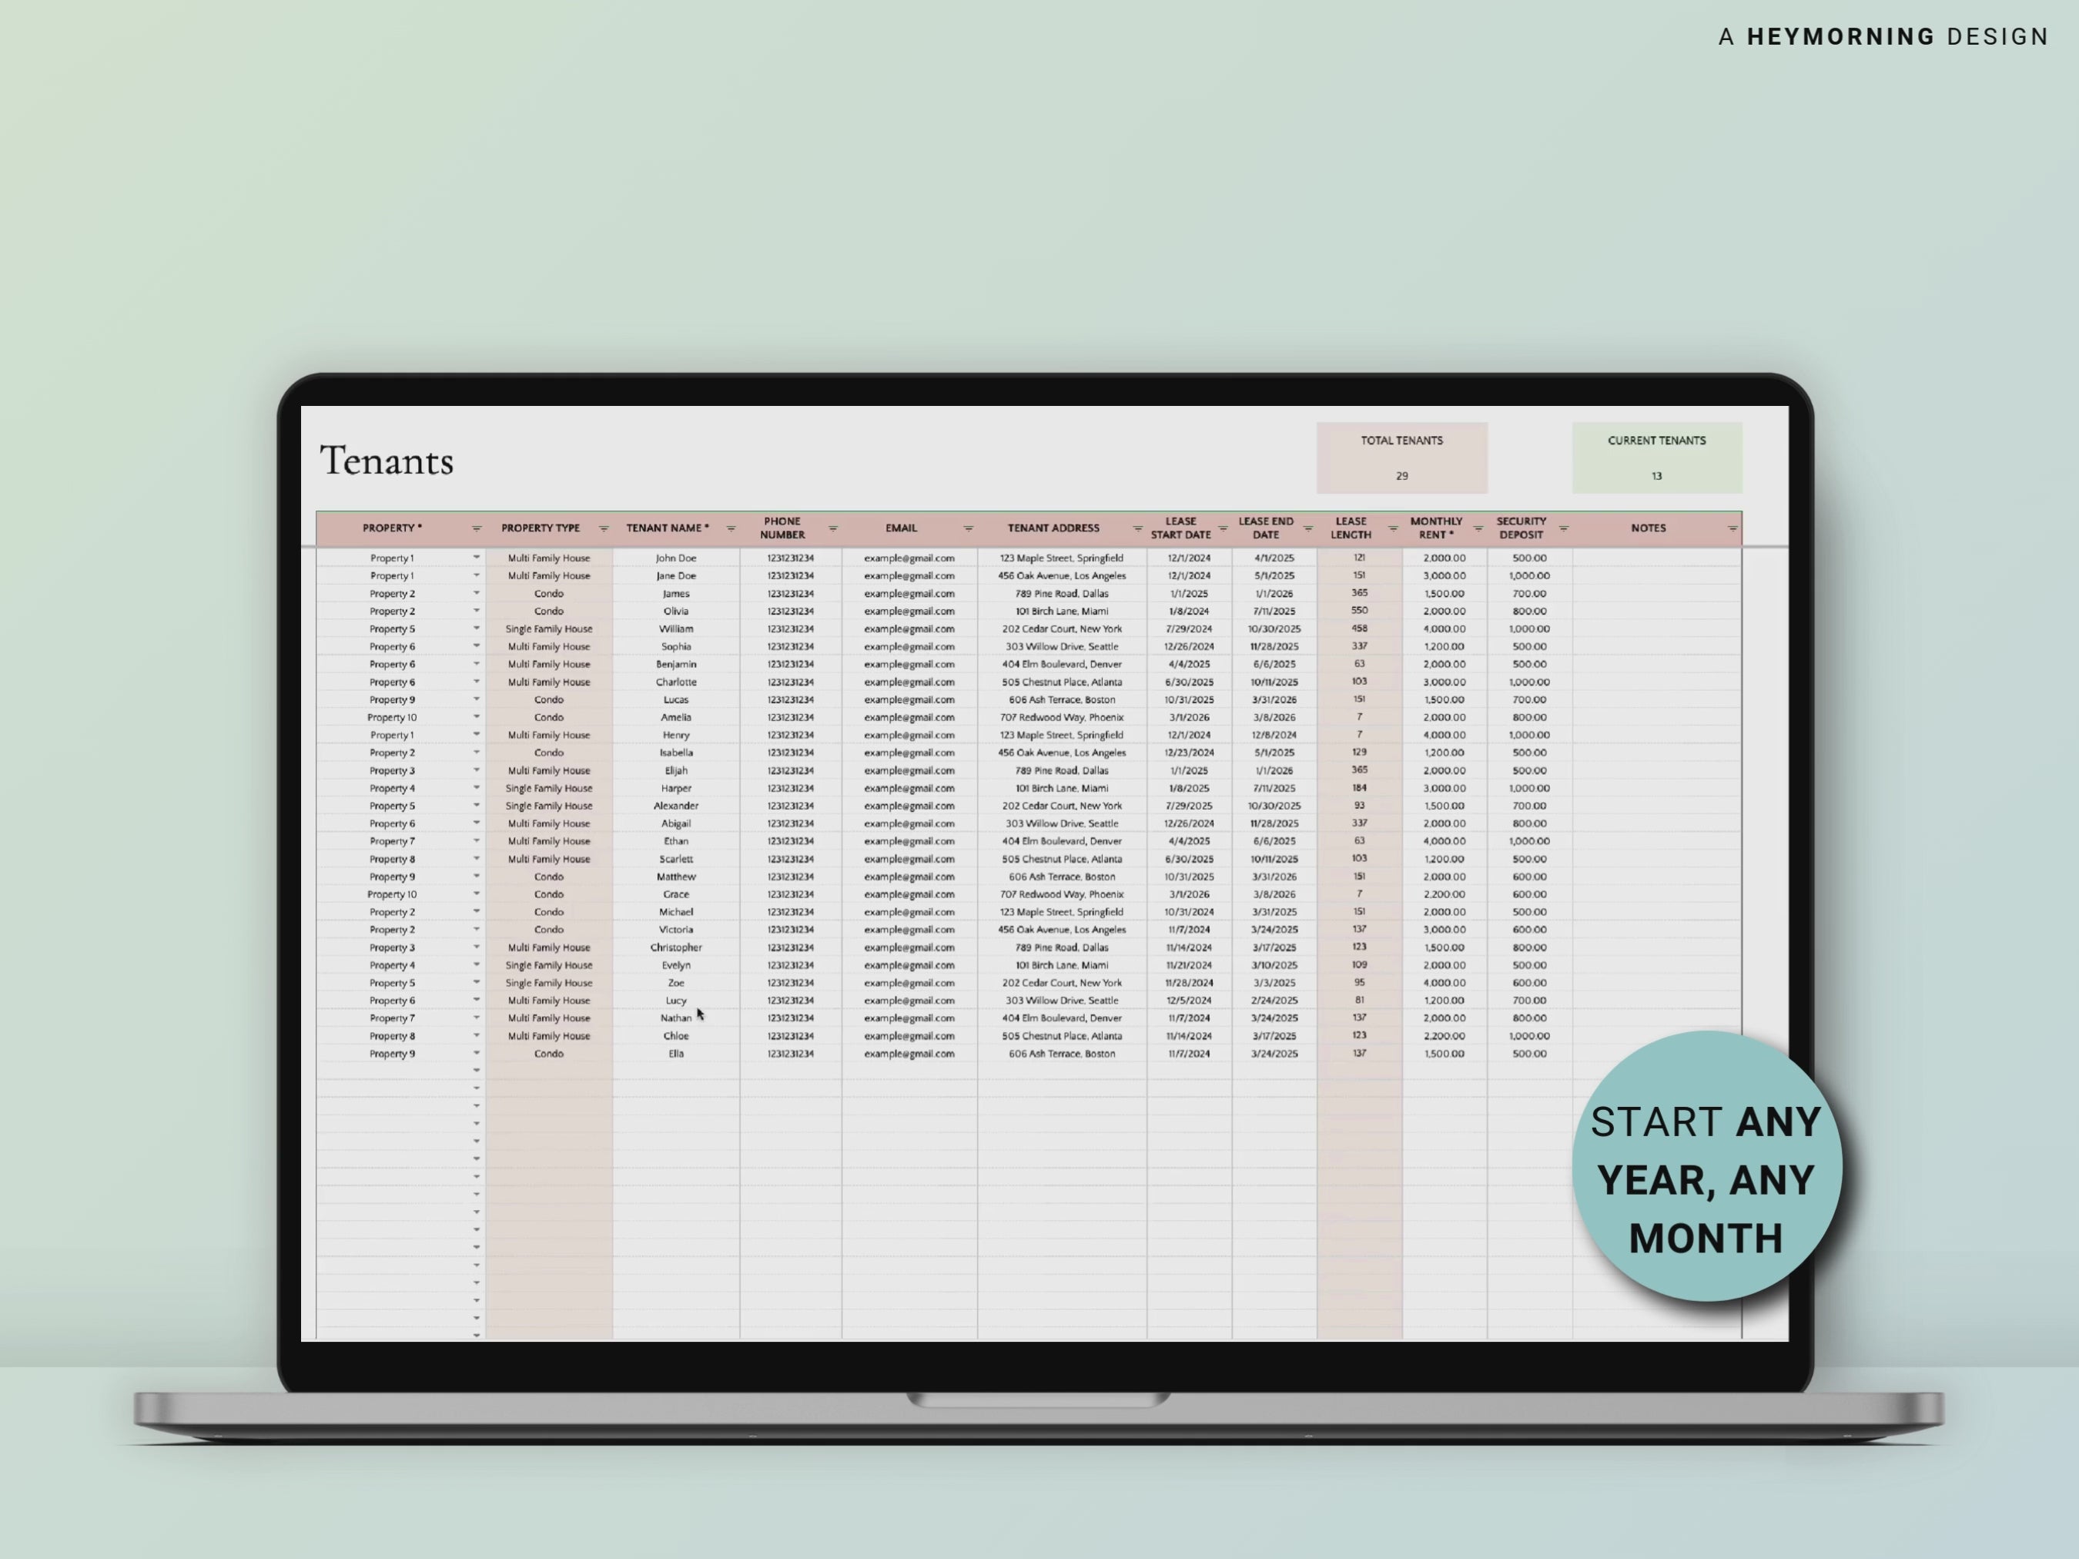Select Sophia's monthly rent cell
Viewport: 2079px width, 1559px height.
click(1445, 646)
